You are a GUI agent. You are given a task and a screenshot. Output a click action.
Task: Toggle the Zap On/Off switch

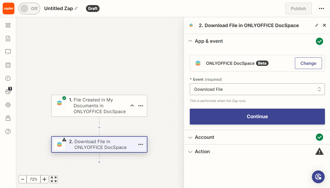29,8
